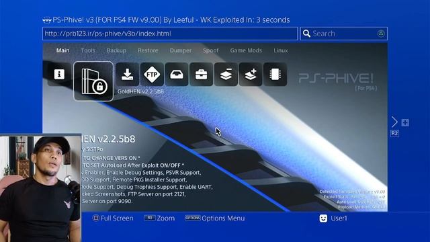Click the Search input box
Screen dimensions: 430x242
click(343, 34)
